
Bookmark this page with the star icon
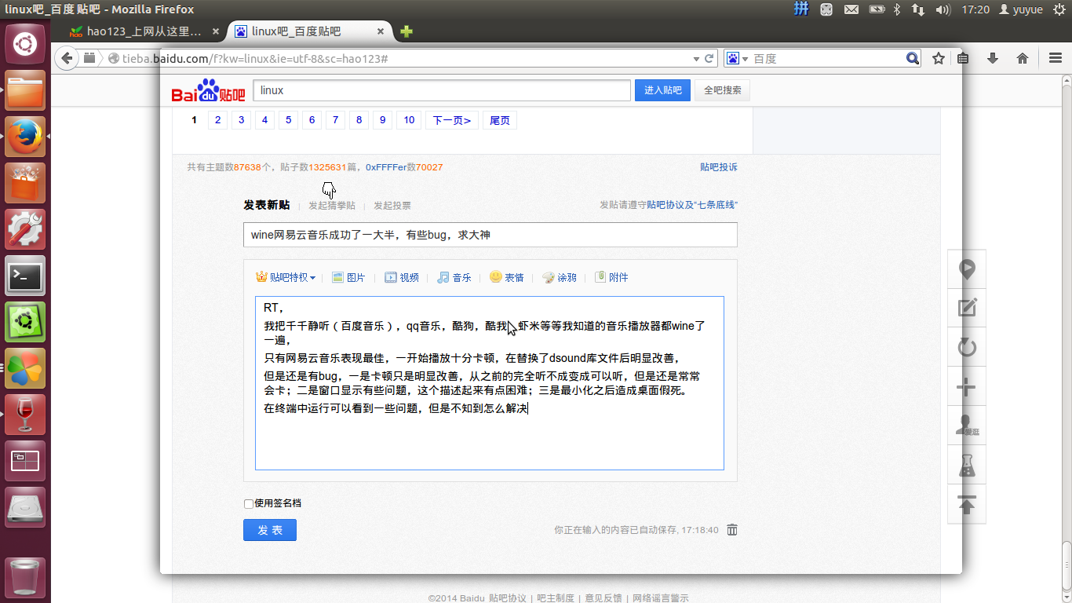(939, 58)
